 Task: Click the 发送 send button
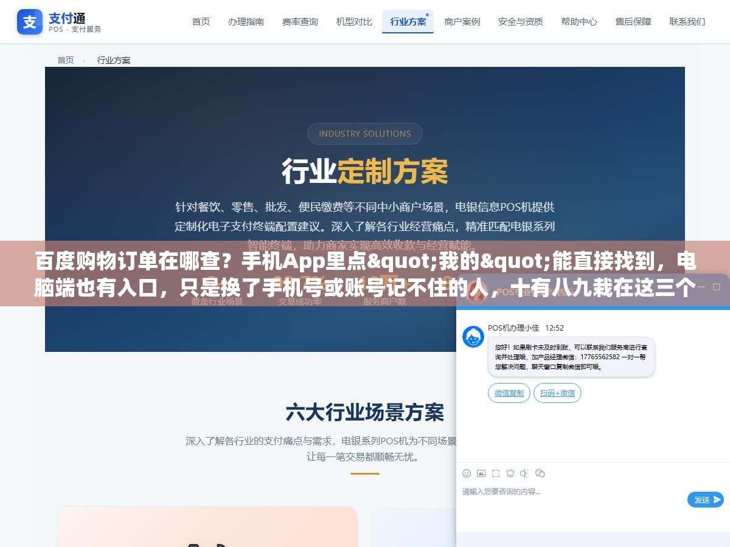(706, 500)
